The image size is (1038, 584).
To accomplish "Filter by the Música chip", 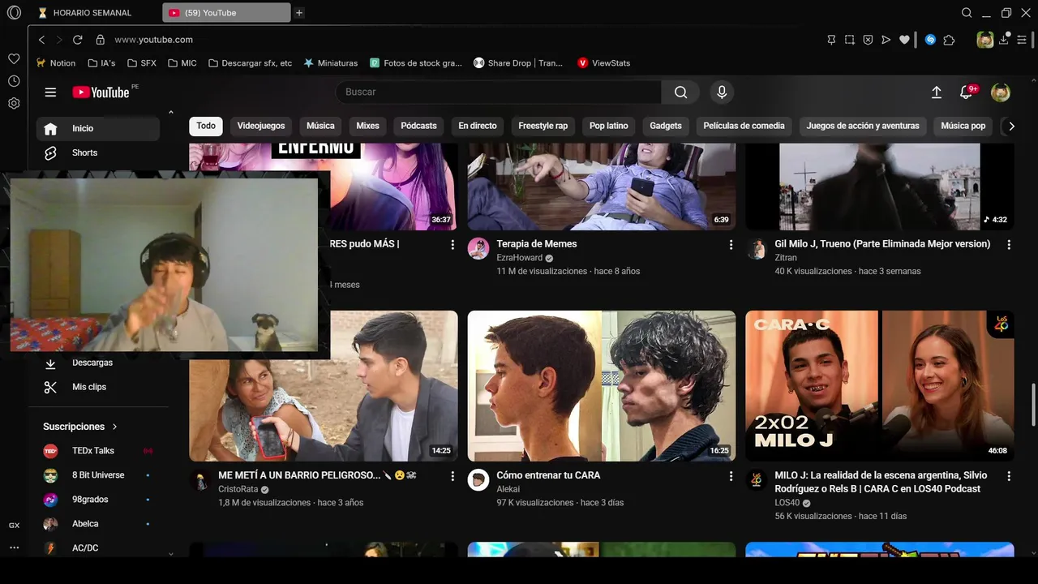I will tap(320, 126).
